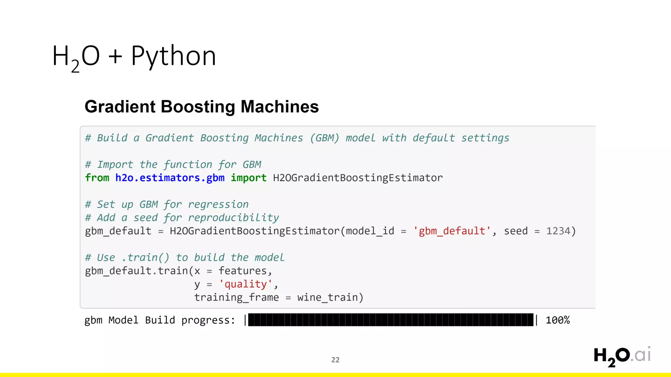
Task: Click the H2O + Python slide title
Action: pos(134,57)
